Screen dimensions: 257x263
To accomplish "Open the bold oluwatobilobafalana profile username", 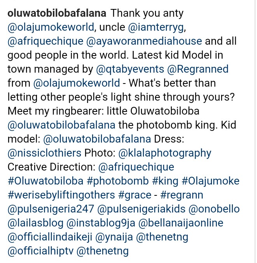I will tap(58, 13).
